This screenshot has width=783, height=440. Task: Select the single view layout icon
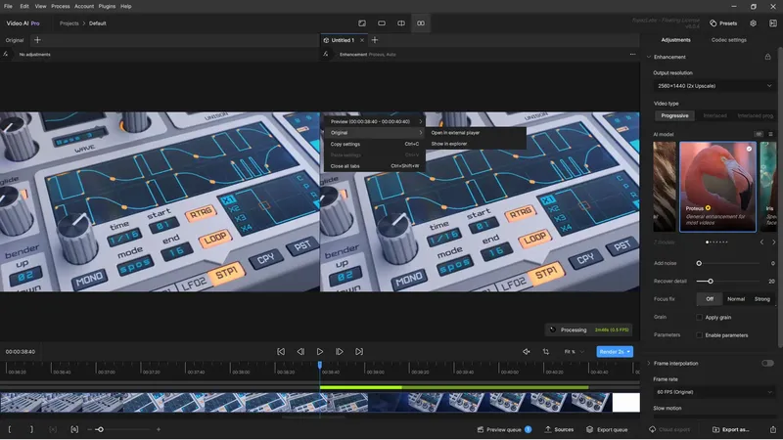(382, 23)
